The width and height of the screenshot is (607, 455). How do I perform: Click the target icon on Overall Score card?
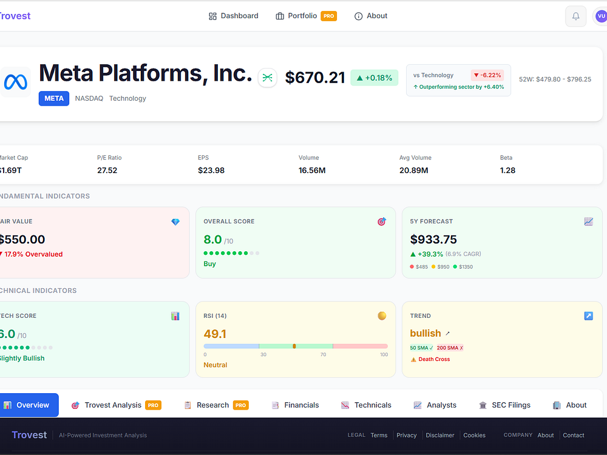click(x=382, y=222)
